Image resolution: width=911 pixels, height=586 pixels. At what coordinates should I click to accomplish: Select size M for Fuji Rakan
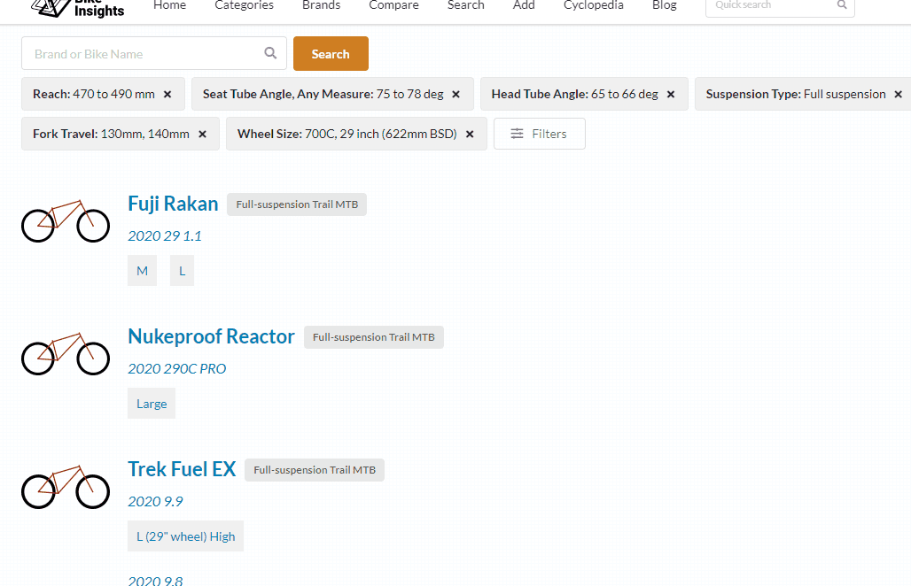[143, 271]
